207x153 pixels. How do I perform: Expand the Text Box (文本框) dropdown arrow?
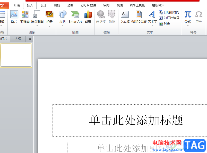[125, 26]
